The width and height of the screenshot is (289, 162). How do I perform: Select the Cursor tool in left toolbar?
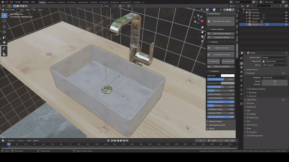coord(4,21)
